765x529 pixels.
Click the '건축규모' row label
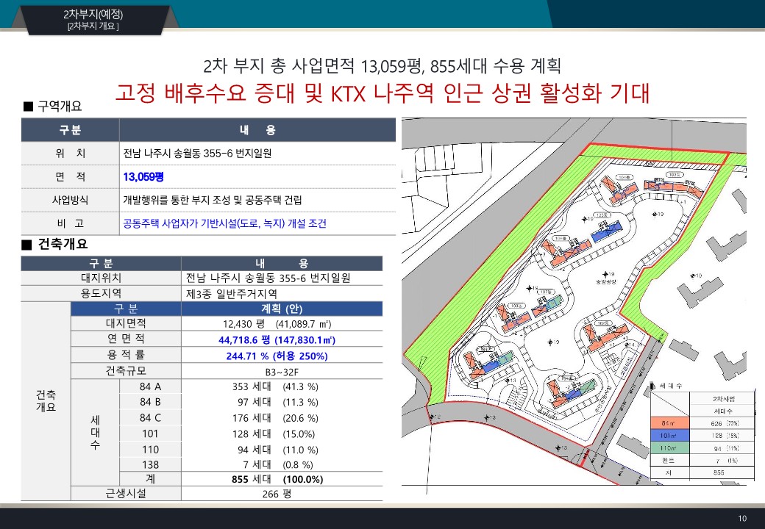126,371
